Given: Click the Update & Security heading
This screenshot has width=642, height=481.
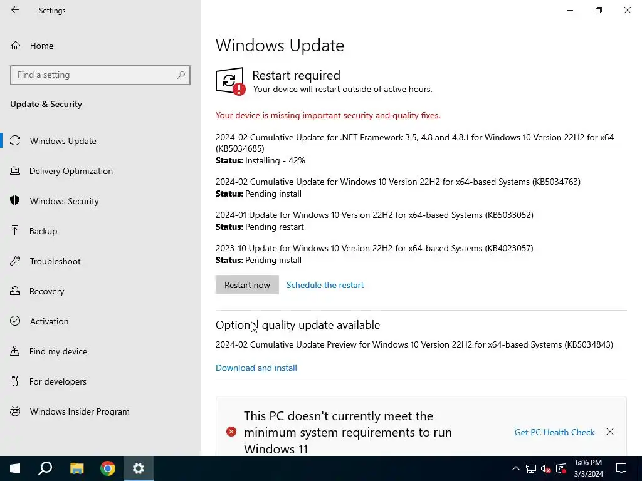Looking at the screenshot, I should tap(46, 104).
